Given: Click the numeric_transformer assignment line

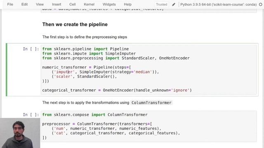Looking at the screenshot, I should point(87,67).
